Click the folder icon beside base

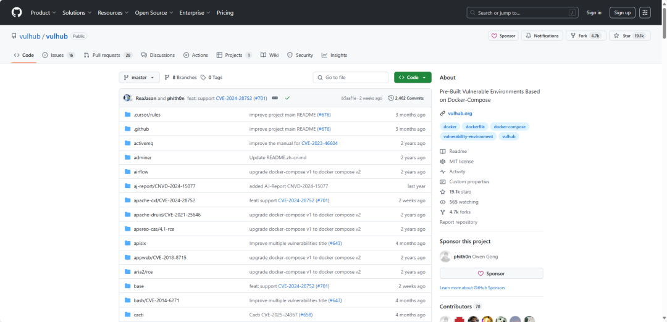(127, 286)
